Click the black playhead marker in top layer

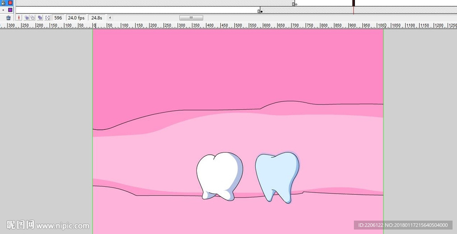[353, 3]
